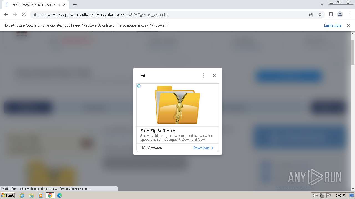
Task: Launch Microsoft Edge from the taskbar
Action: click(x=60, y=195)
